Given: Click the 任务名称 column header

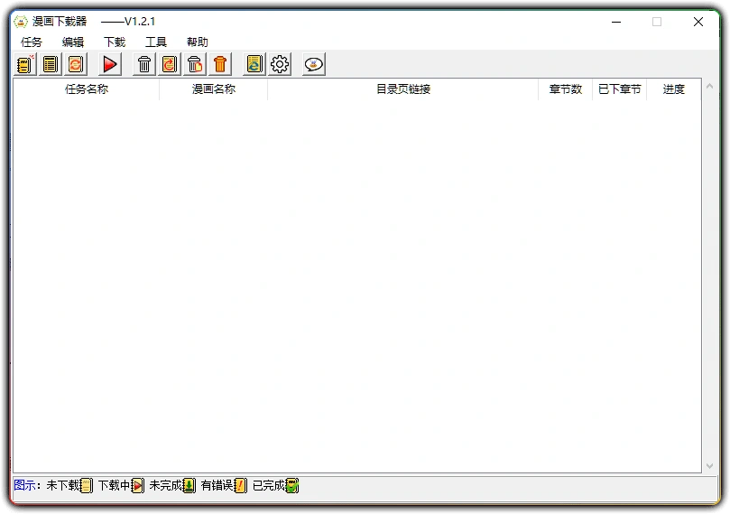Looking at the screenshot, I should pos(87,89).
